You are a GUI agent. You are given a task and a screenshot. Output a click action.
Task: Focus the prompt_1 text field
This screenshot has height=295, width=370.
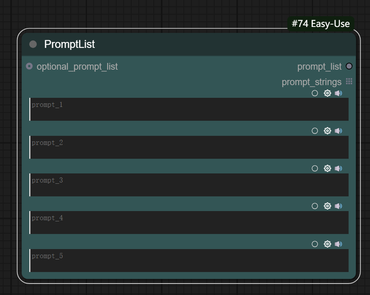pos(189,109)
